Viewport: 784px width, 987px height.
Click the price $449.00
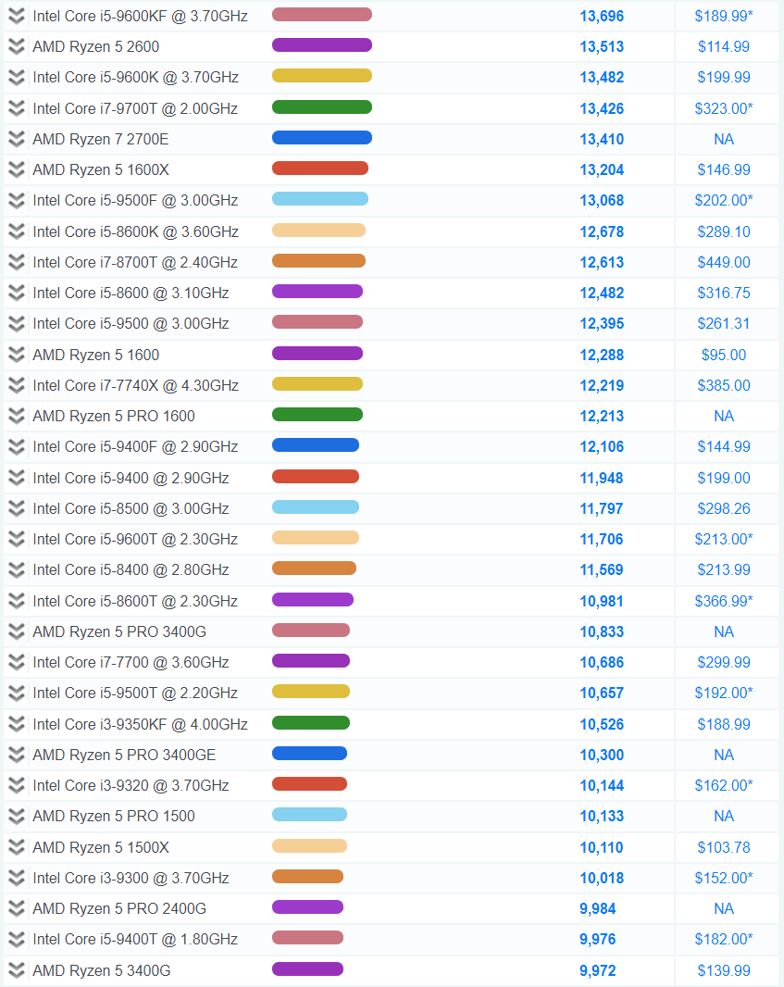pos(724,262)
